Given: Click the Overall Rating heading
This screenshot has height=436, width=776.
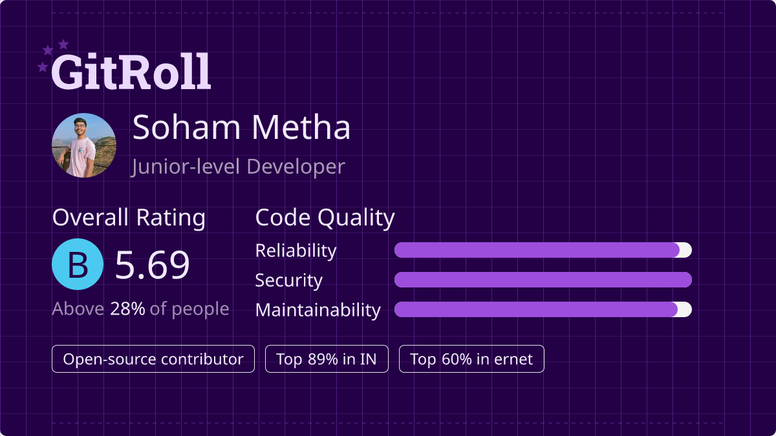Looking at the screenshot, I should 129,218.
